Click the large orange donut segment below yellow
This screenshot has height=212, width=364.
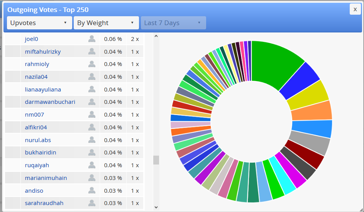(312, 111)
